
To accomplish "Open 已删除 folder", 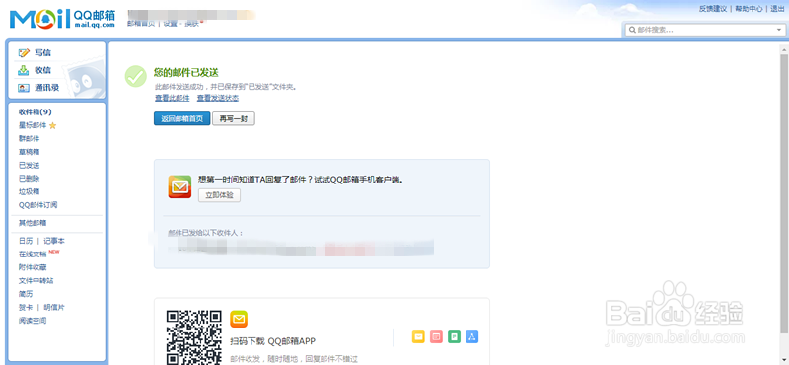I will point(29,179).
